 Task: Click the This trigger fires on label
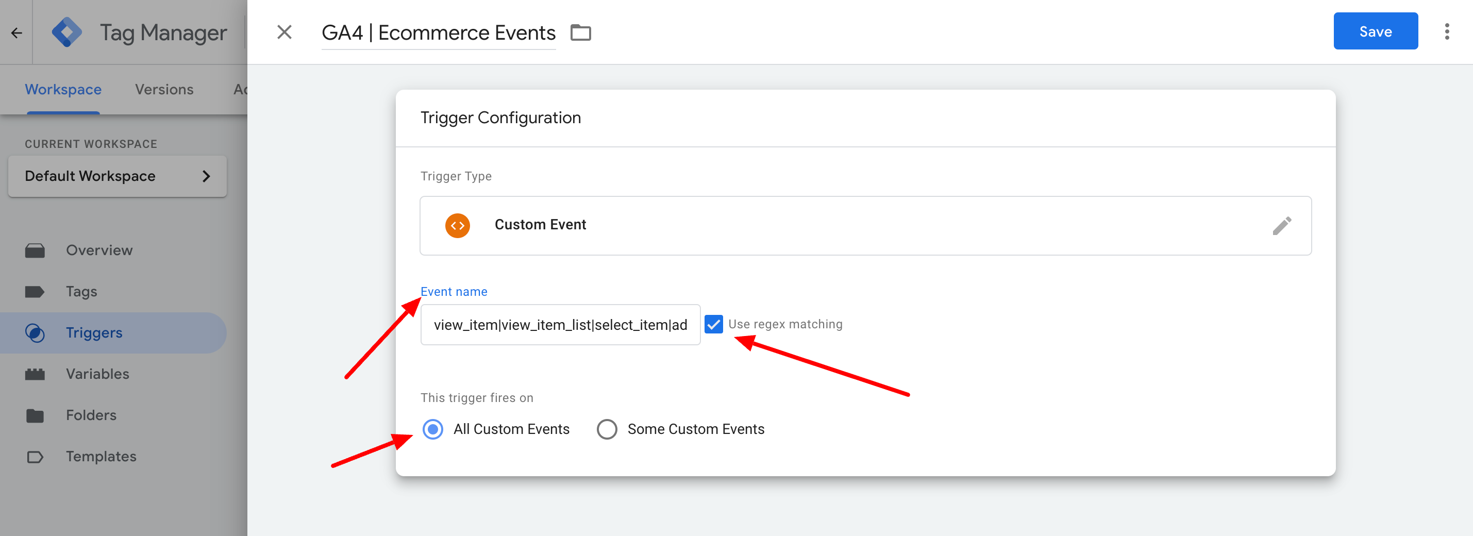[476, 397]
